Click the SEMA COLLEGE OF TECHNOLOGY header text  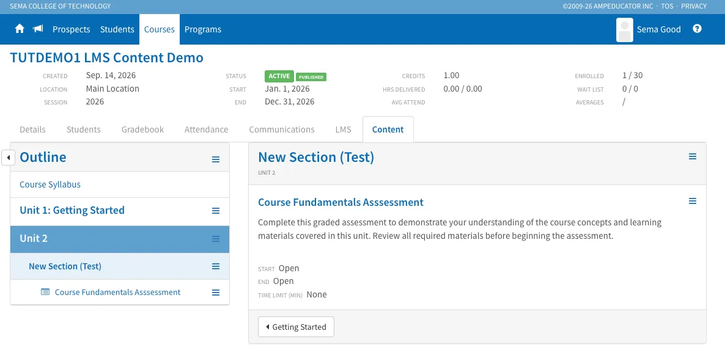click(x=61, y=7)
